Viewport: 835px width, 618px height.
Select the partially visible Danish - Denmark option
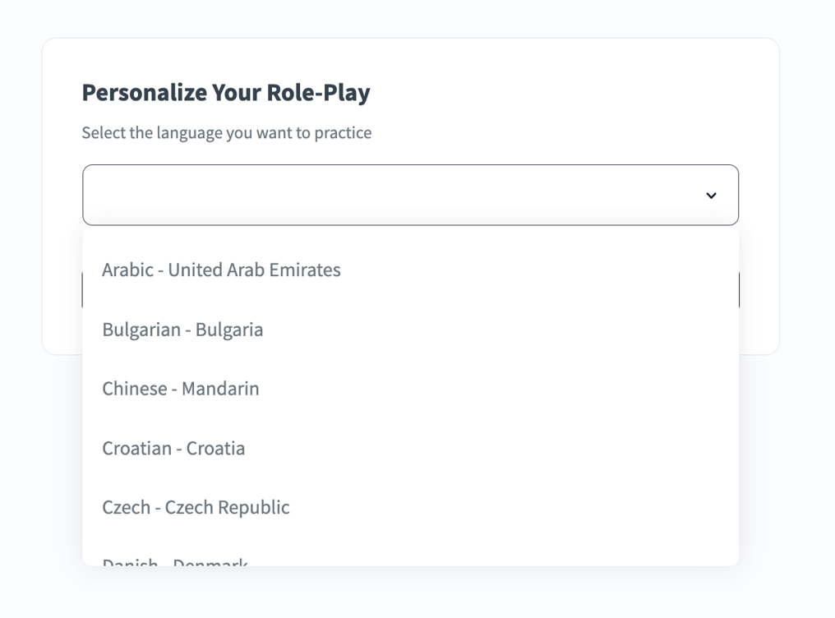pos(175,560)
